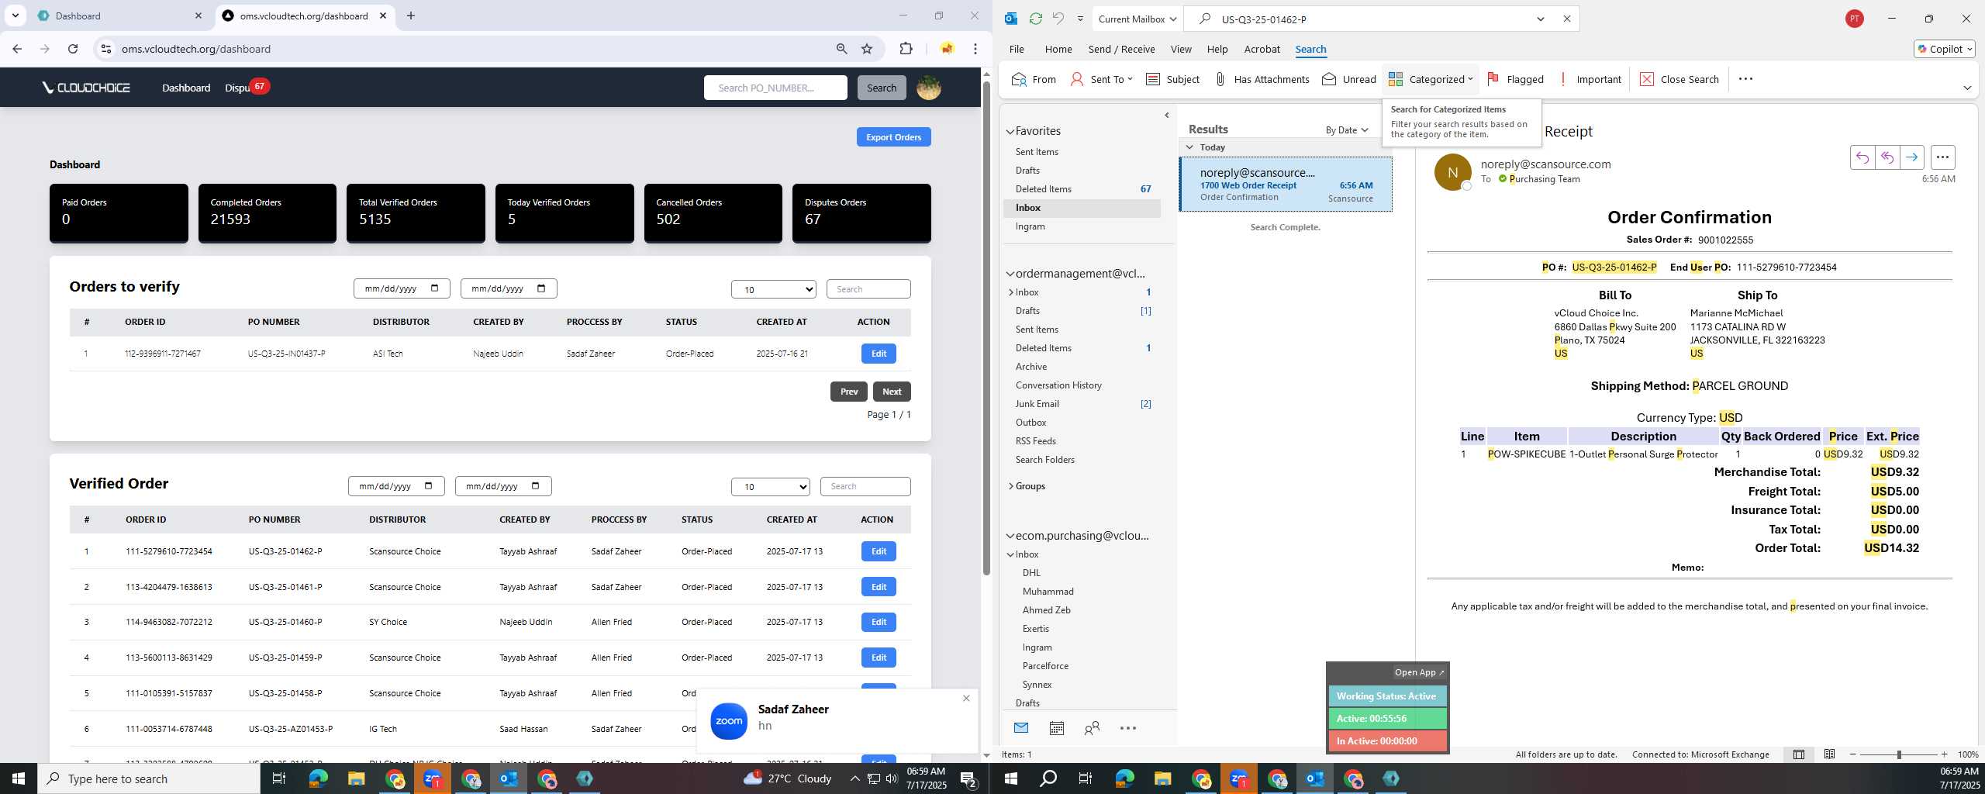Open Chrome extensions puzzle icon
Screen dimensions: 1985x794
click(906, 49)
